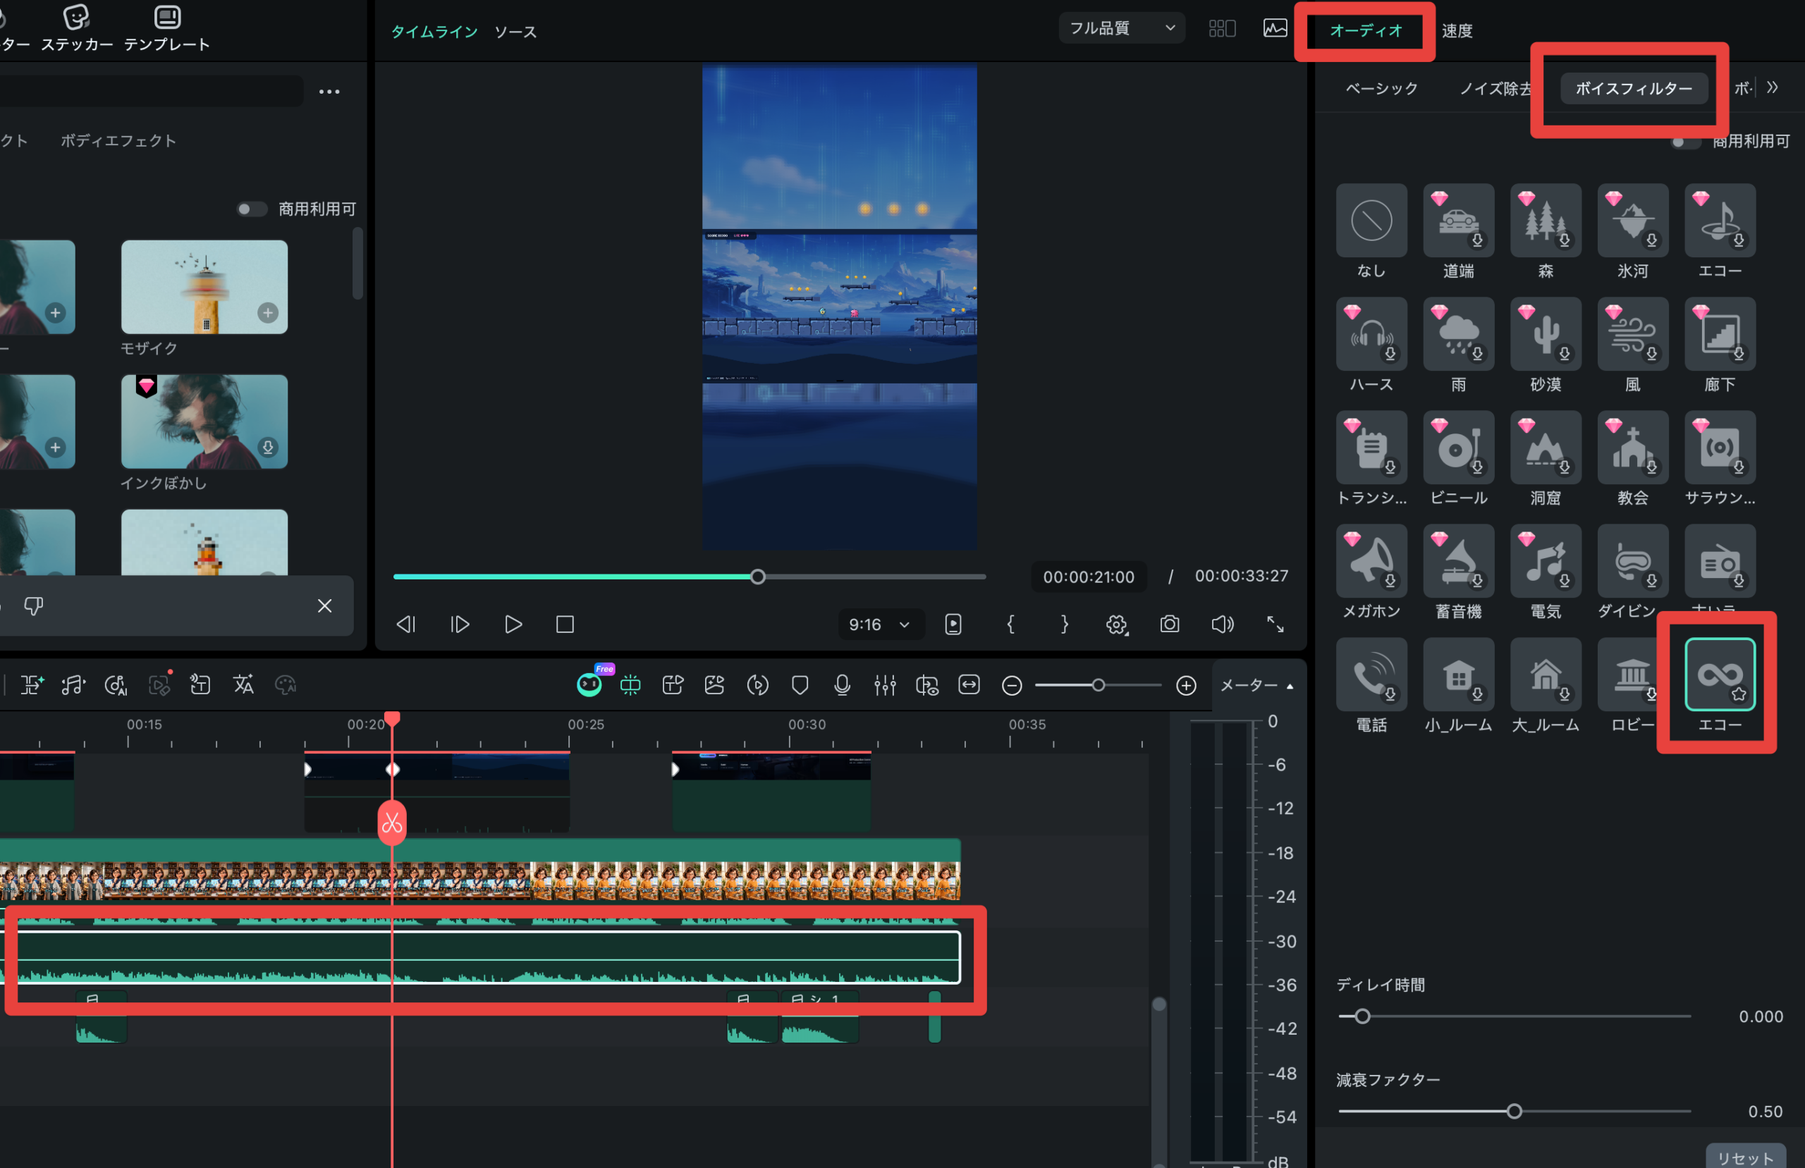Apply the 雨 rain voice filter
This screenshot has height=1168, width=1805.
coord(1457,333)
